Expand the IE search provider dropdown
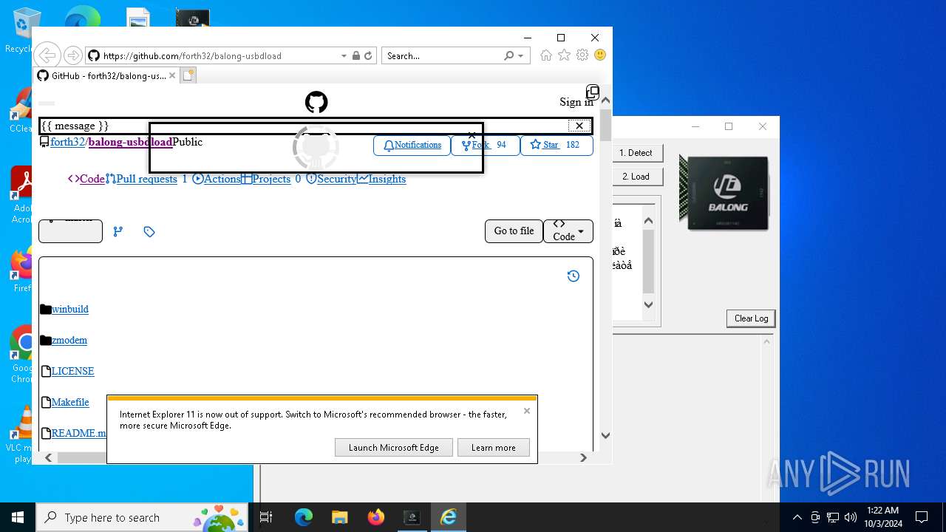 point(521,55)
